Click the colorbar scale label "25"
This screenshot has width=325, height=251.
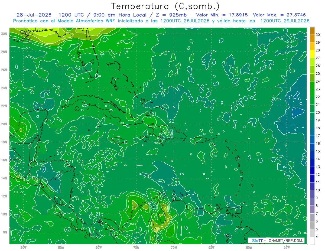tap(318, 74)
